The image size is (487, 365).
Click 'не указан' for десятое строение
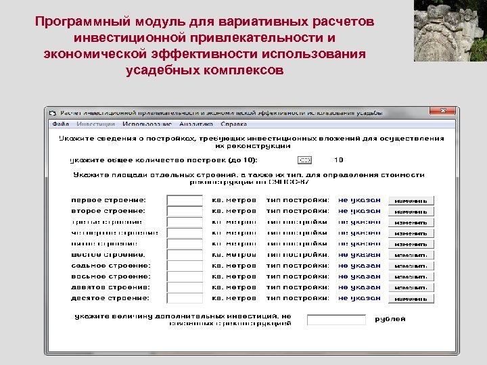(x=359, y=298)
